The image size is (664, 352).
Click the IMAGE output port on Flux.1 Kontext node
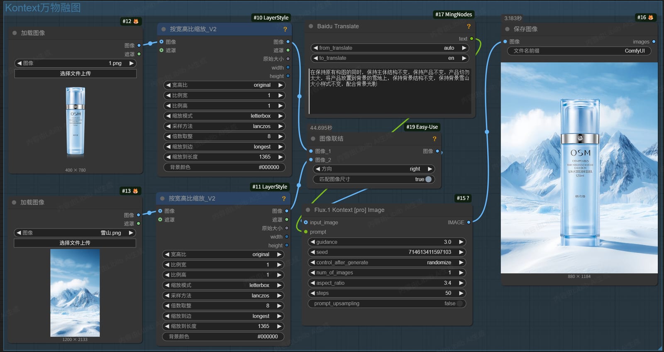pyautogui.click(x=469, y=222)
